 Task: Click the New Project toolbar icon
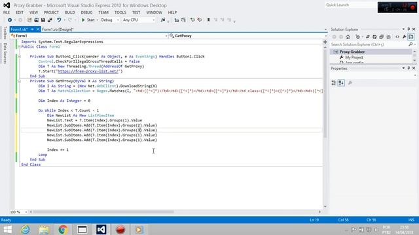click(29, 20)
